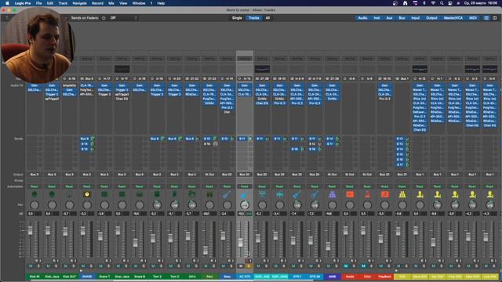Solo the Bass channel

point(231,266)
